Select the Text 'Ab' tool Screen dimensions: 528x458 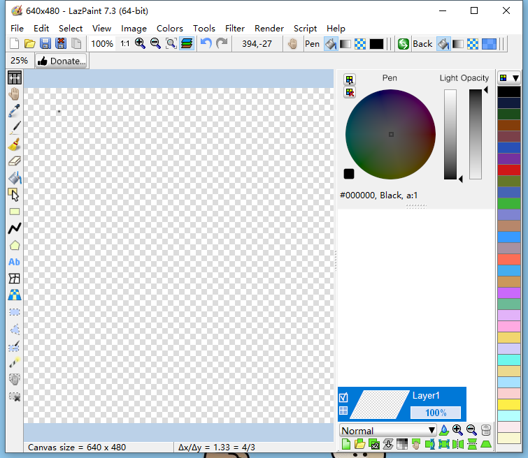[14, 262]
